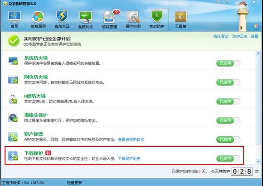Open the 信任/阻止 link

tap(221, 36)
